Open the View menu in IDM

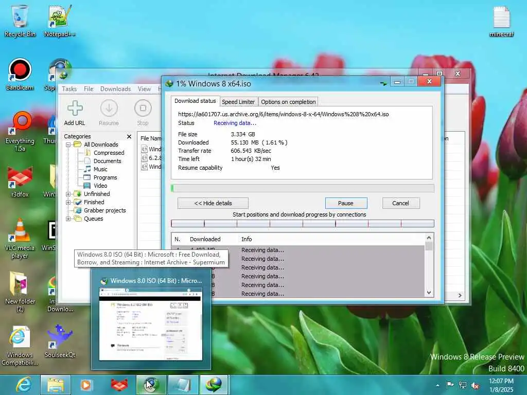(144, 89)
